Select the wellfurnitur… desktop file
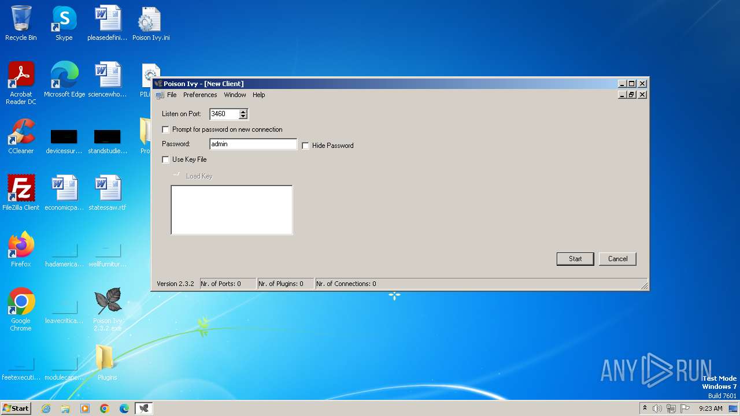 click(108, 256)
